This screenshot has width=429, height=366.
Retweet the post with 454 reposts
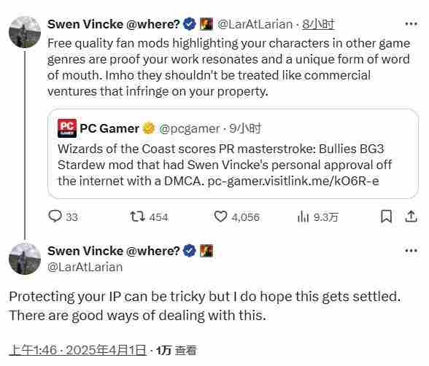137,217
